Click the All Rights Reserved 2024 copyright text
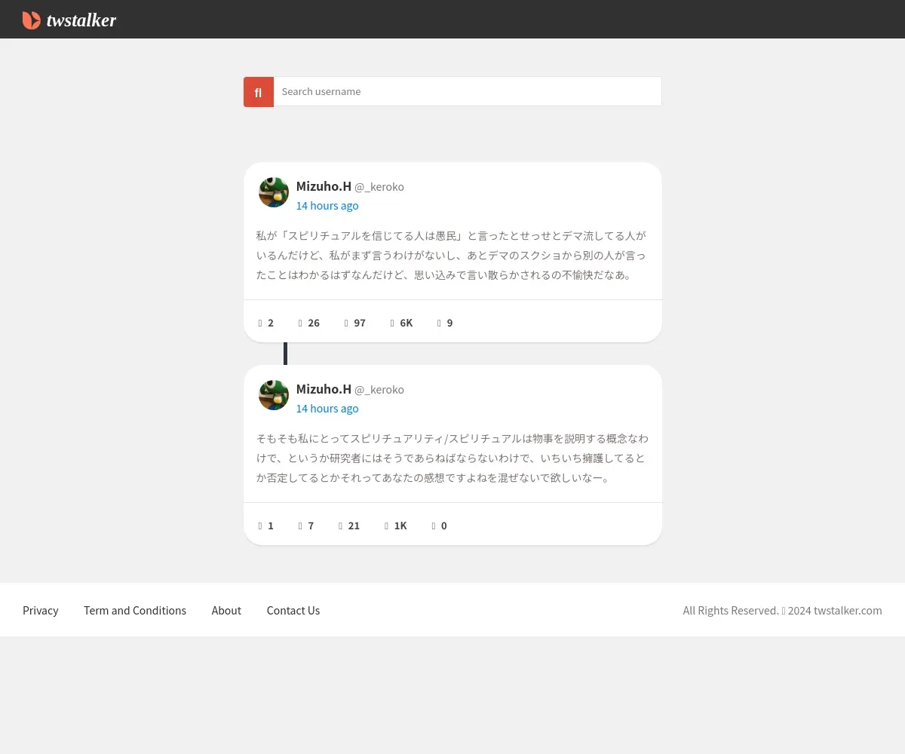Screen dimensions: 905x754 click(782, 611)
